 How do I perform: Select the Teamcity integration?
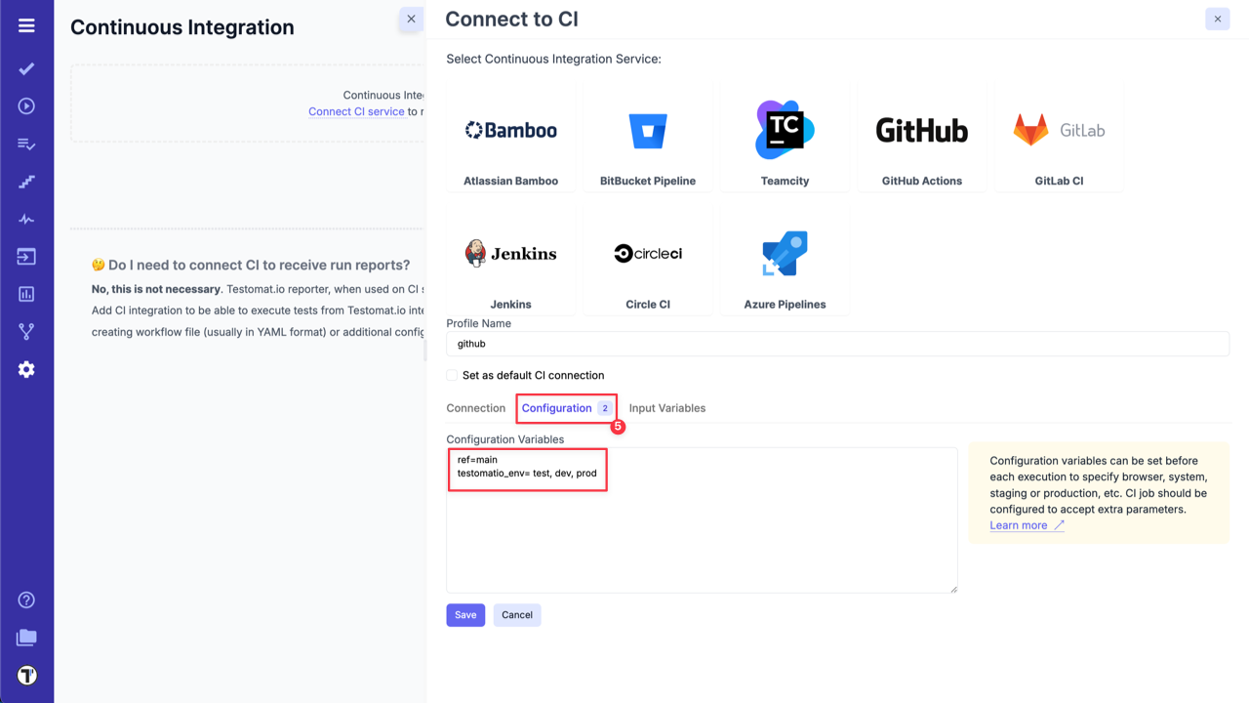[x=785, y=142]
